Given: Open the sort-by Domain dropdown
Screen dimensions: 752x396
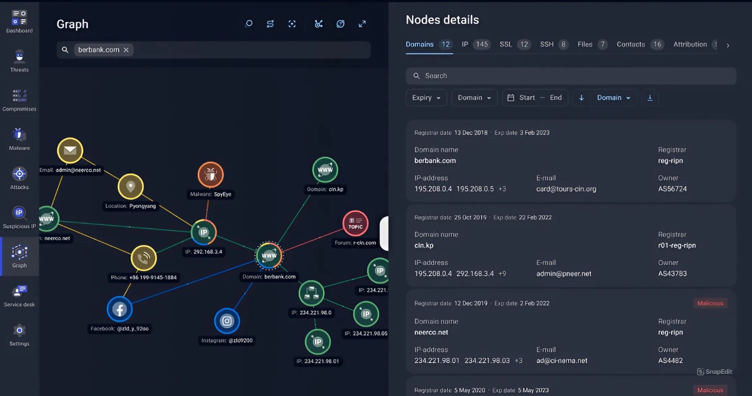Looking at the screenshot, I should (613, 98).
